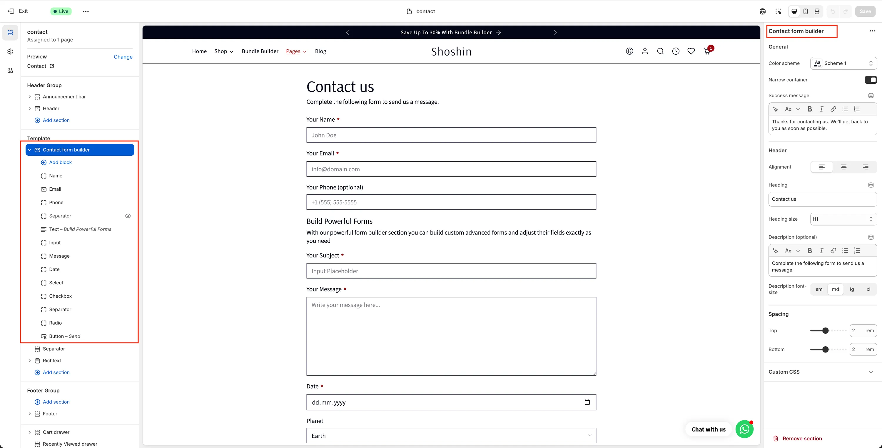The height and width of the screenshot is (448, 882).
Task: Open the Sections panel in left sidebar
Action: click(10, 33)
